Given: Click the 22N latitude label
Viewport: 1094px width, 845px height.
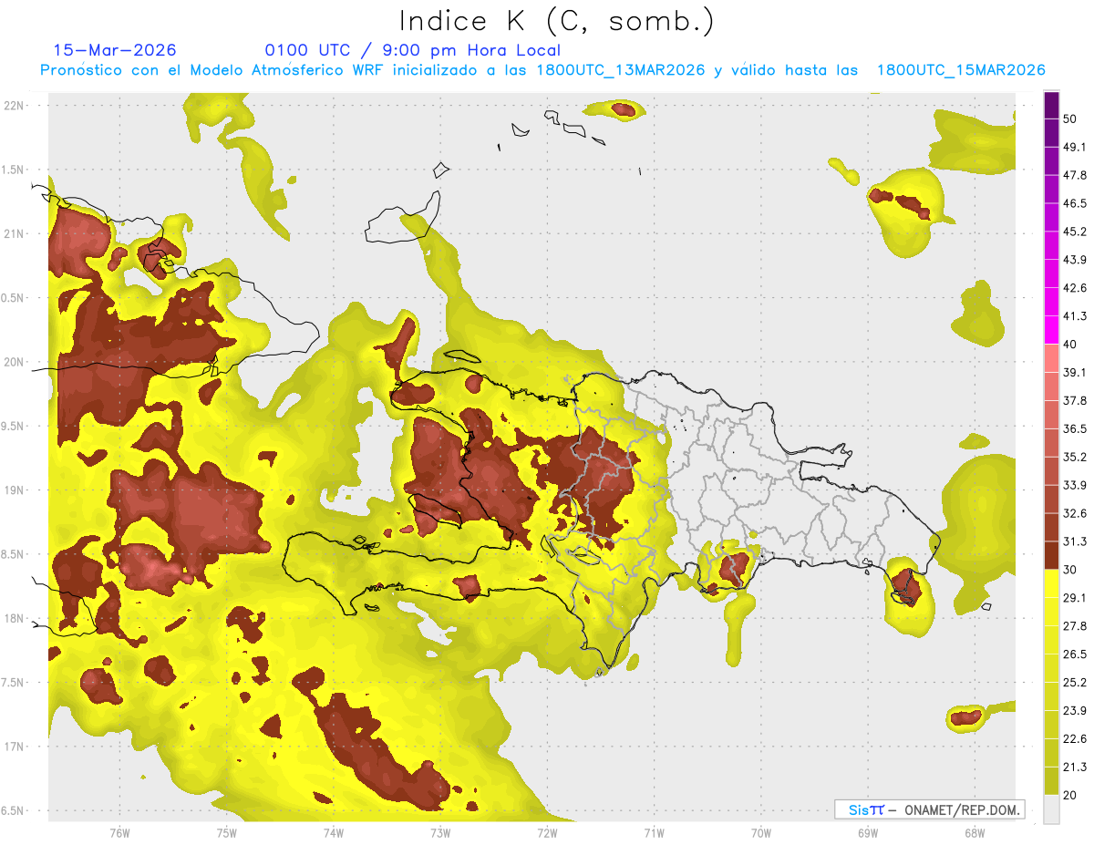Looking at the screenshot, I should [x=14, y=106].
